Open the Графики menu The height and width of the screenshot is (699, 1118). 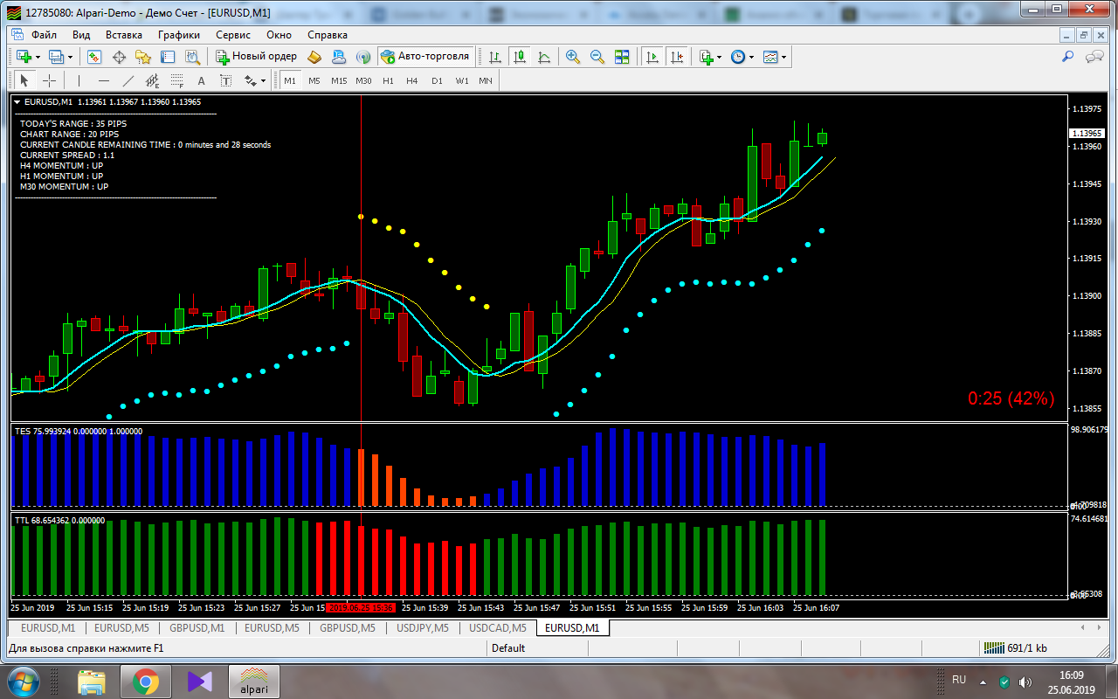click(179, 35)
